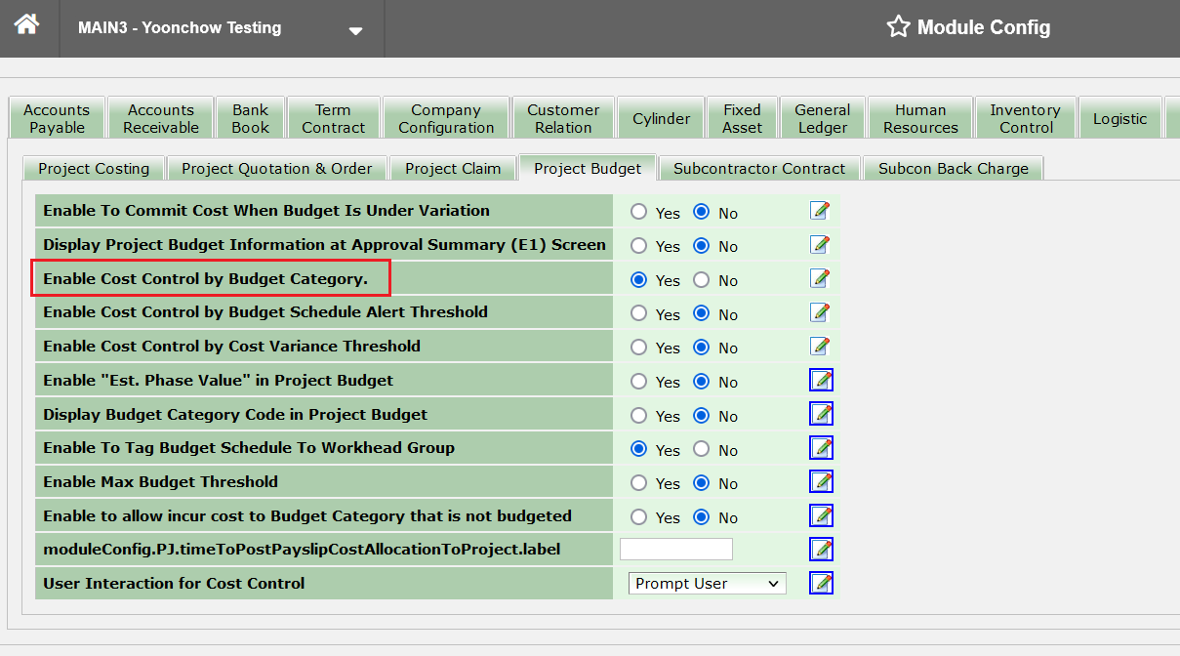Viewport: 1180px width, 656px height.
Task: Switch to the Project Claim tab
Action: coord(453,167)
